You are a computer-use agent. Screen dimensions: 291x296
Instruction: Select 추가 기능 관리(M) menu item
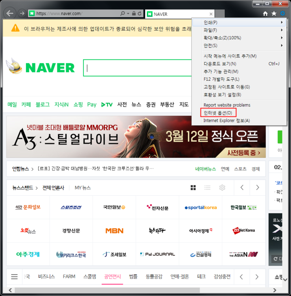pyautogui.click(x=239, y=72)
